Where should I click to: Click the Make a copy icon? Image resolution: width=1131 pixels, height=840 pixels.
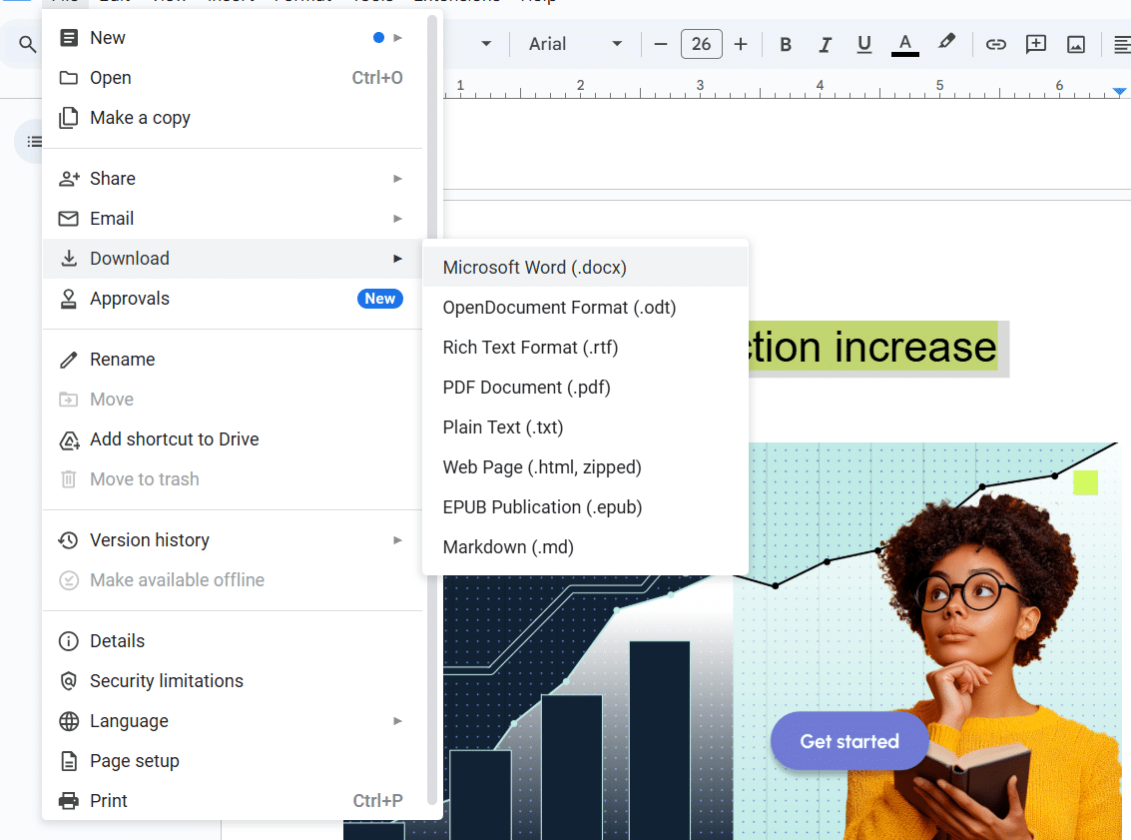(69, 118)
